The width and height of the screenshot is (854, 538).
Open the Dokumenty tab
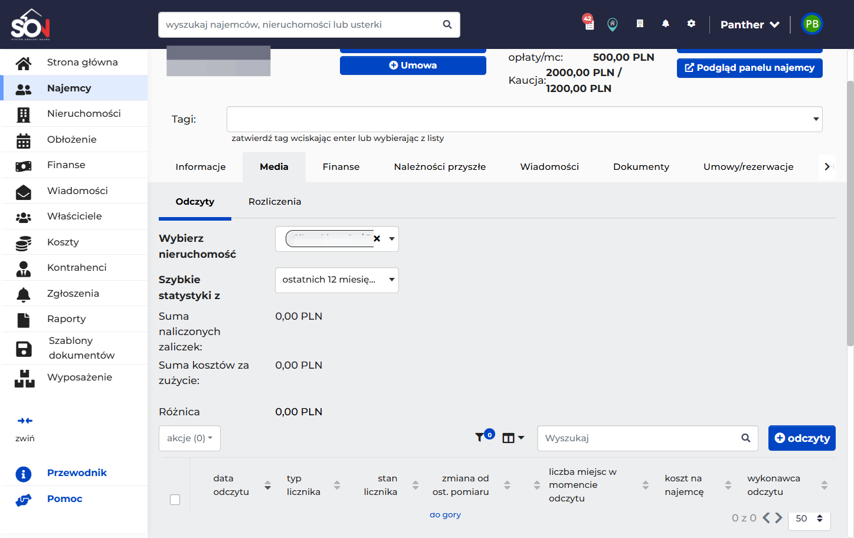click(x=641, y=167)
